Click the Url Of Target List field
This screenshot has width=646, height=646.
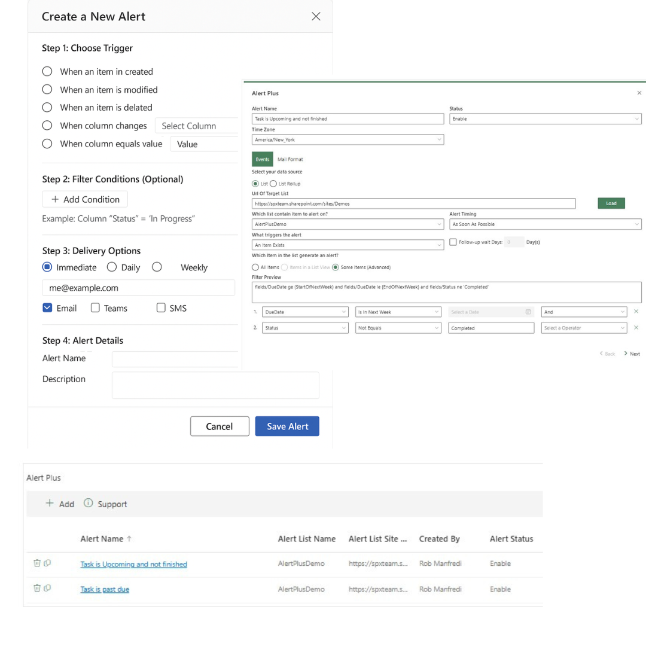(413, 203)
